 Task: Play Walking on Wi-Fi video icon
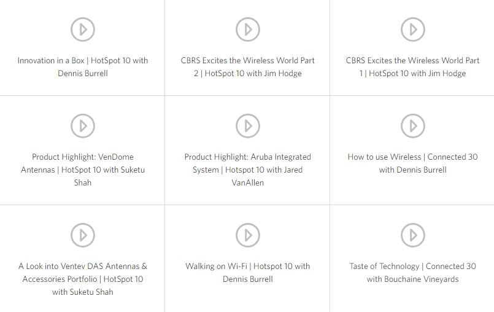248,235
